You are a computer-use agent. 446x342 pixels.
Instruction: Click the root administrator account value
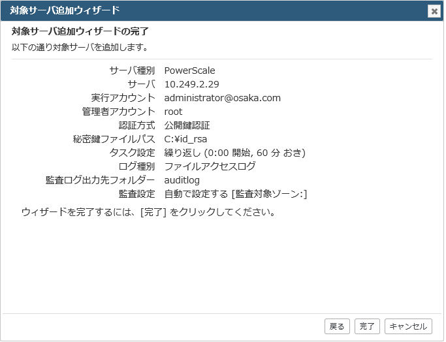pos(173,112)
